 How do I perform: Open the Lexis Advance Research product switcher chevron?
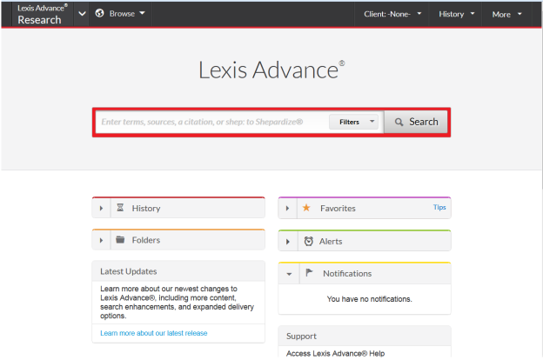point(82,14)
